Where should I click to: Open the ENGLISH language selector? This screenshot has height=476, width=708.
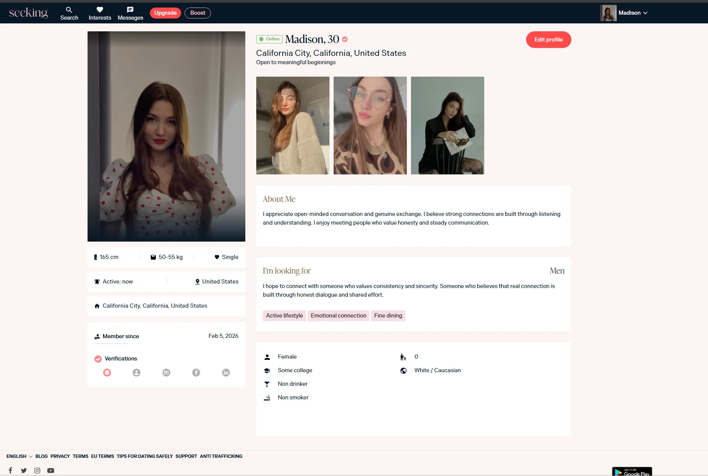[x=19, y=456]
